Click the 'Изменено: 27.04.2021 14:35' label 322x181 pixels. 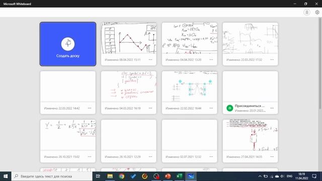click(x=244, y=156)
